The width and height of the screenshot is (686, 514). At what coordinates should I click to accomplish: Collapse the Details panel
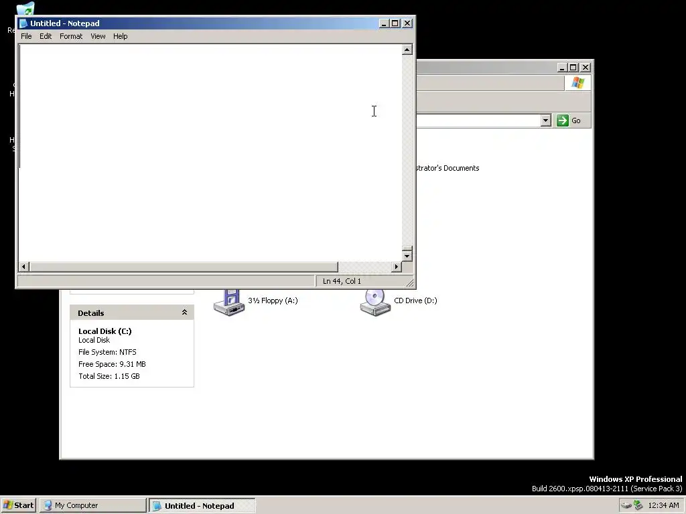(x=185, y=313)
